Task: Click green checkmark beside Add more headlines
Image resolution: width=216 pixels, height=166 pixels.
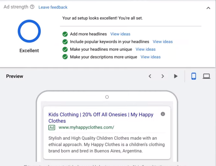Action: [65, 34]
